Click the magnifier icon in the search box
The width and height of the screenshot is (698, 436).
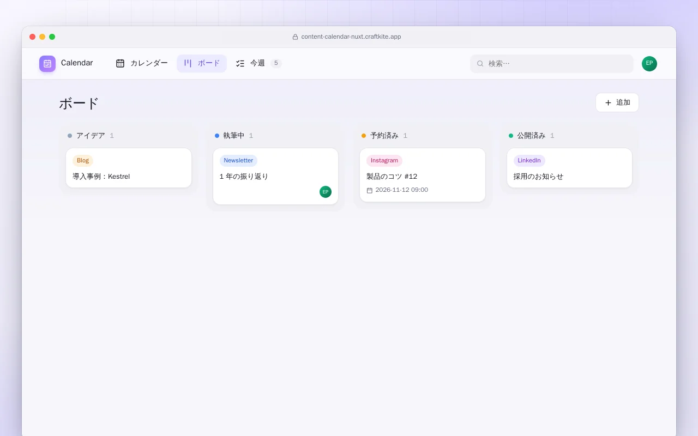(480, 64)
